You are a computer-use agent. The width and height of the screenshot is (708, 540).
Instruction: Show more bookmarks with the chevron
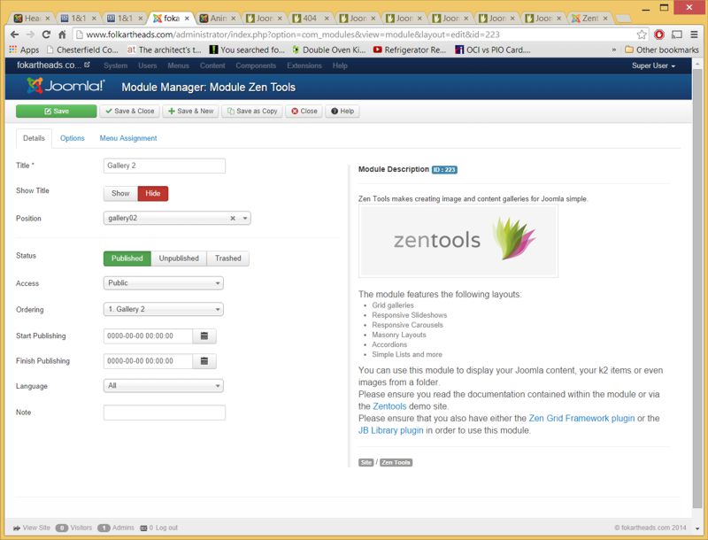[614, 50]
